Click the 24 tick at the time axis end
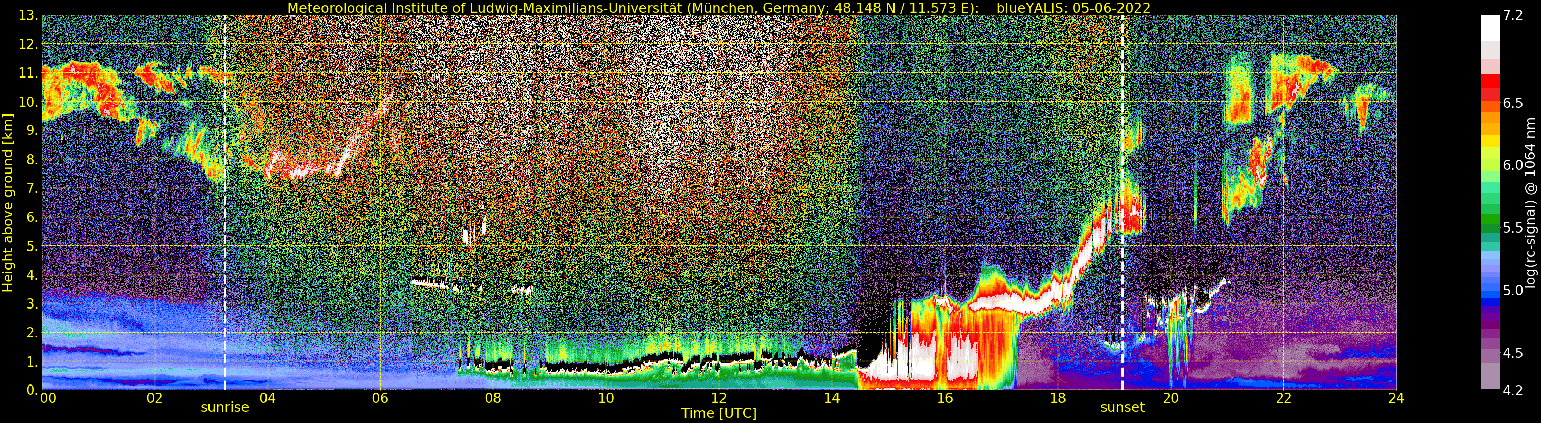This screenshot has height=423, width=1541. click(x=1396, y=398)
